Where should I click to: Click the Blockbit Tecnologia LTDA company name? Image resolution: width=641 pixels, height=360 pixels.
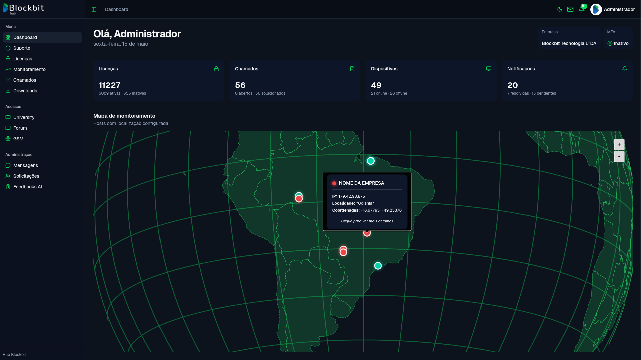click(x=569, y=43)
